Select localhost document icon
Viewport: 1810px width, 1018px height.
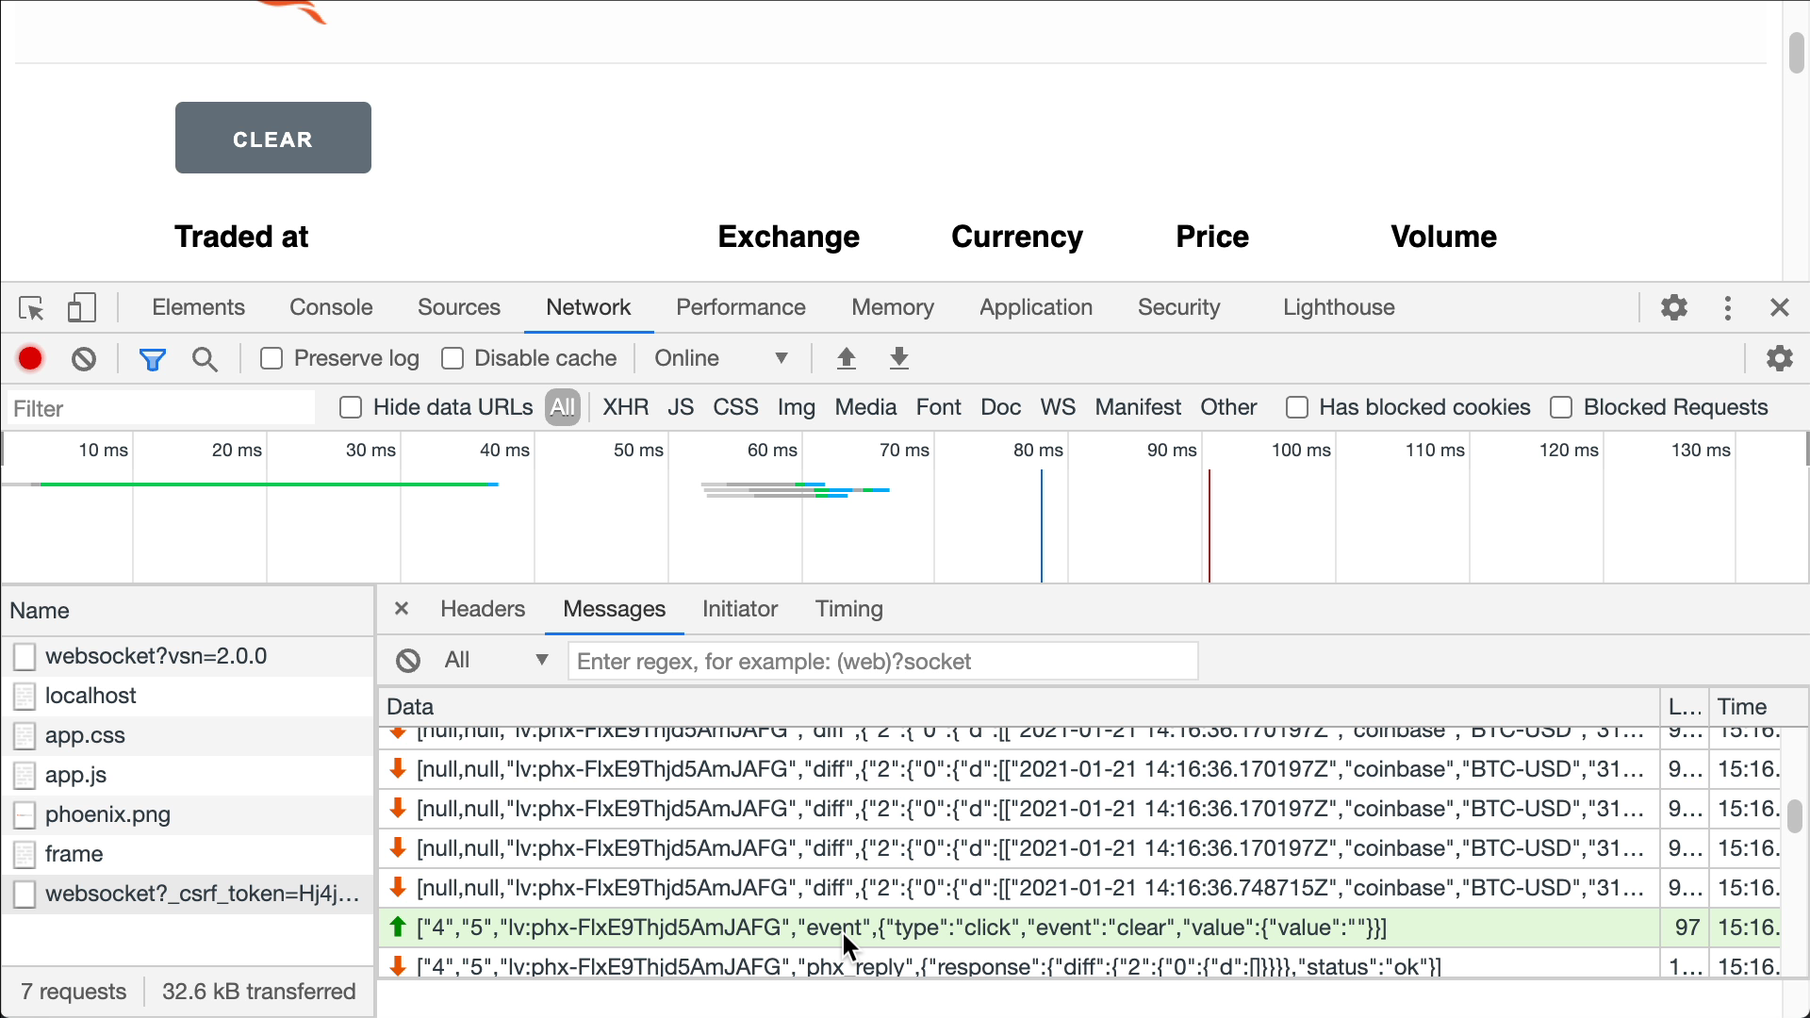click(x=25, y=696)
